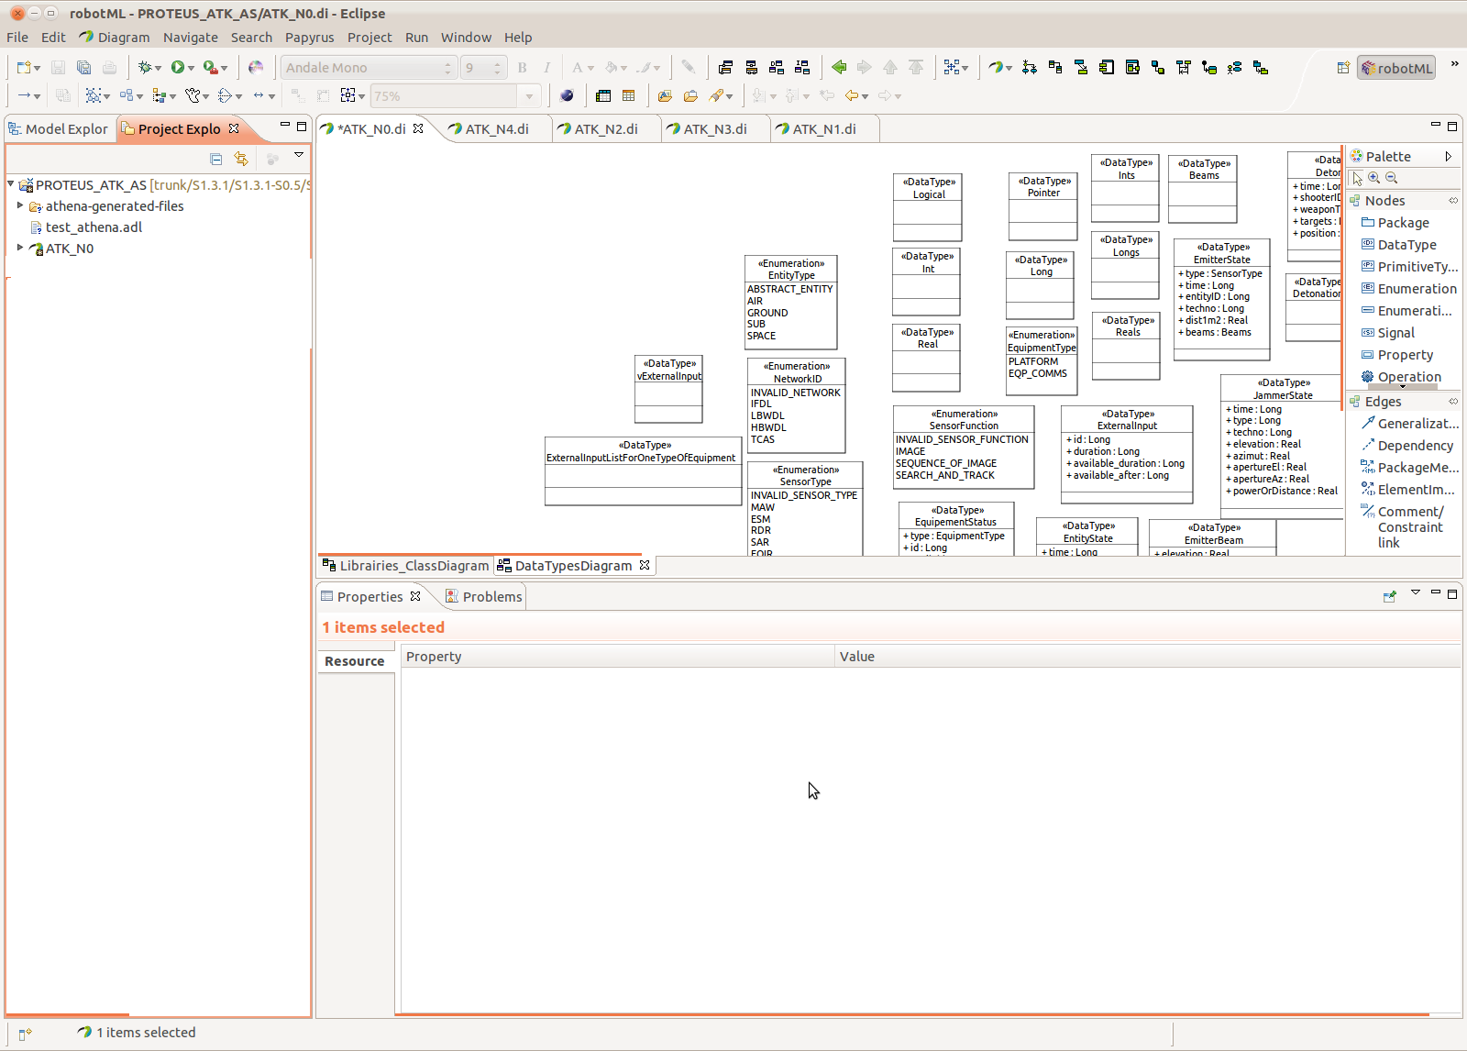Screen dimensions: 1467x1051
Task: Select the Operation palette tool
Action: click(1401, 377)
